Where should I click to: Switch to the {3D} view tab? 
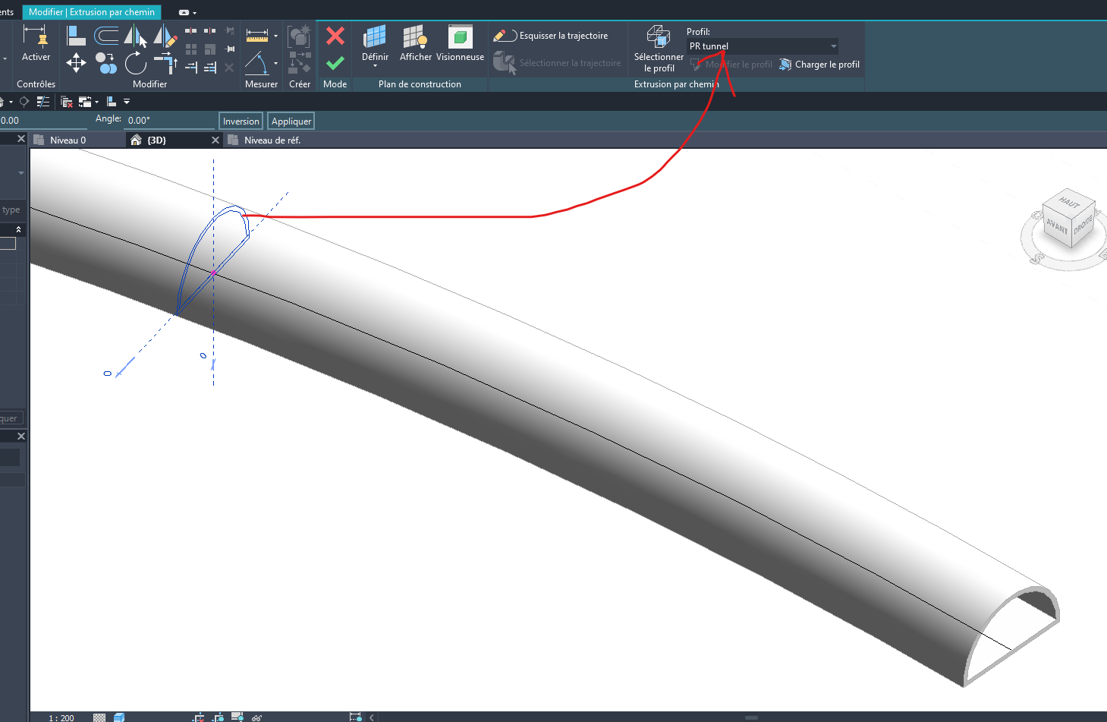click(x=156, y=140)
